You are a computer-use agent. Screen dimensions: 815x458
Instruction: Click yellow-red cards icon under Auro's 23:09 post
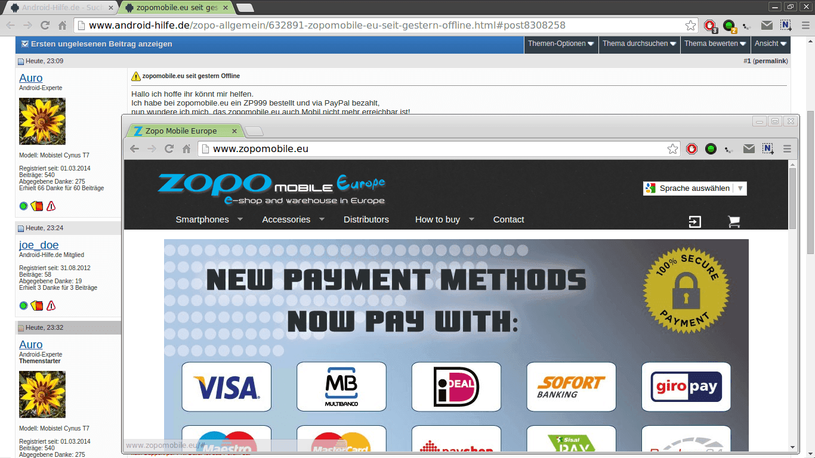[37, 206]
